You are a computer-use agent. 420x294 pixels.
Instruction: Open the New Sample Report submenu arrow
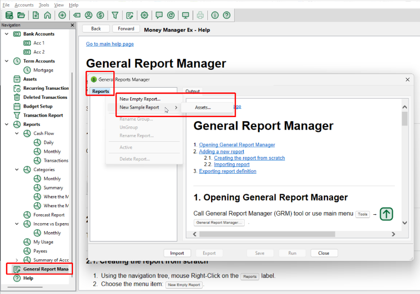point(176,108)
